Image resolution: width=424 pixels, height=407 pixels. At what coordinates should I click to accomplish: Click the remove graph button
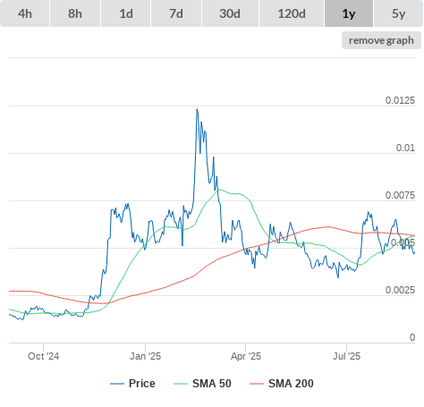[x=381, y=40]
